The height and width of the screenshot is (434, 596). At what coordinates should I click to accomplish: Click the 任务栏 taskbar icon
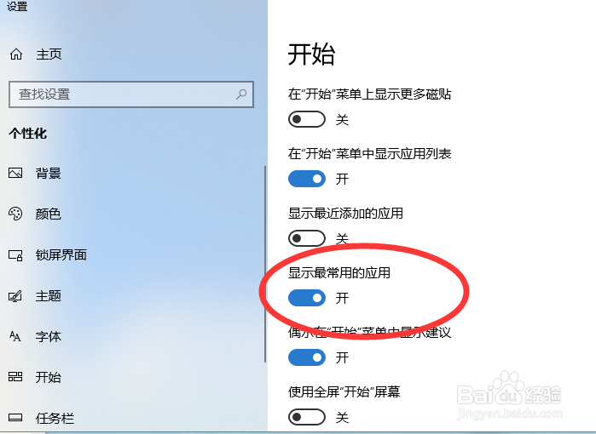(x=15, y=418)
